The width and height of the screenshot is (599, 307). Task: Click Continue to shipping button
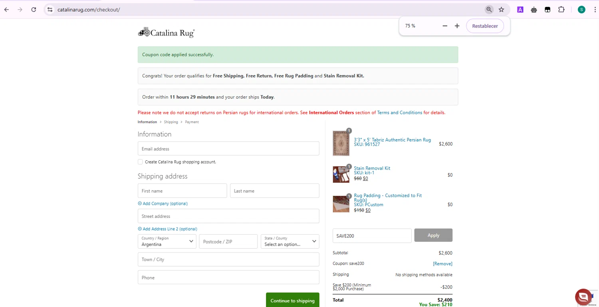293,300
